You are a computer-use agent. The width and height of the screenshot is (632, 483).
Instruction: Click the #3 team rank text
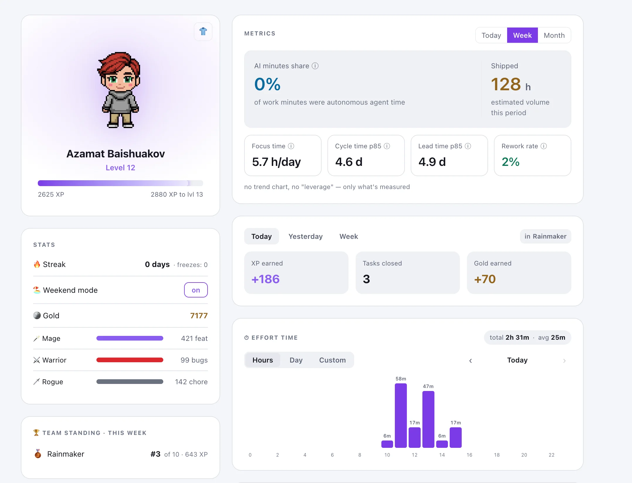coord(155,454)
